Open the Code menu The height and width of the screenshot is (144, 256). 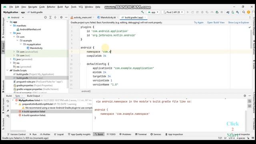(x=42, y=7)
